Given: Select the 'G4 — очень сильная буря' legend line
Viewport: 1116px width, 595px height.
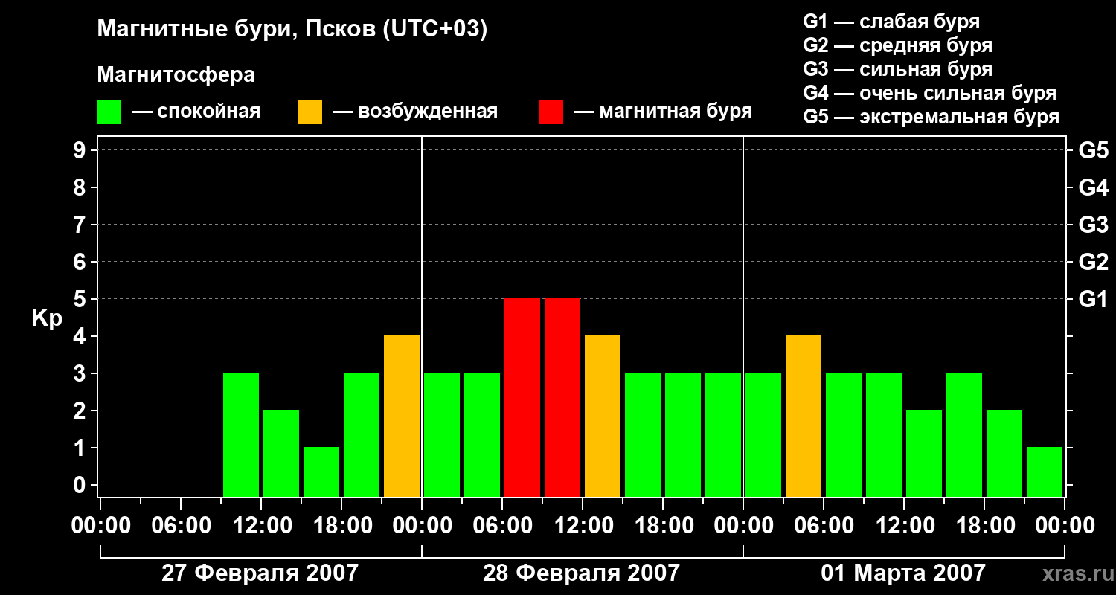Looking at the screenshot, I should pyautogui.click(x=930, y=93).
